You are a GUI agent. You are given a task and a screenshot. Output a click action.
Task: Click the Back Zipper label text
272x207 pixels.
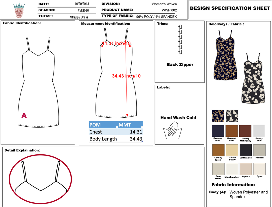coord(180,64)
